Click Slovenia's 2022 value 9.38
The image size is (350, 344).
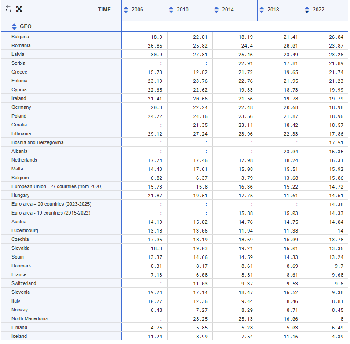coord(338,292)
